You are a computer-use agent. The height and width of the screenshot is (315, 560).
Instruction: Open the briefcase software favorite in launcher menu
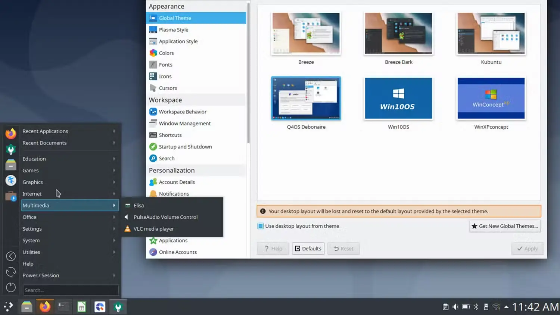pos(11,196)
